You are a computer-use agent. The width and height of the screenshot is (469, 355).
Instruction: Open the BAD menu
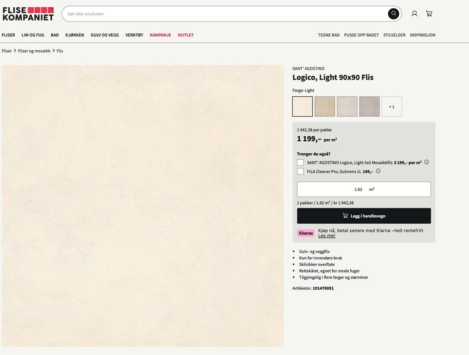[x=55, y=35]
